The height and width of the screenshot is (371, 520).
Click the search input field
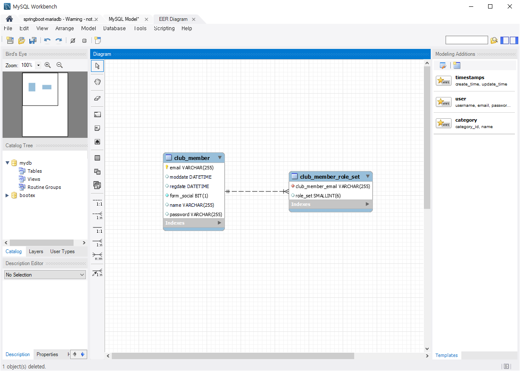coord(467,40)
